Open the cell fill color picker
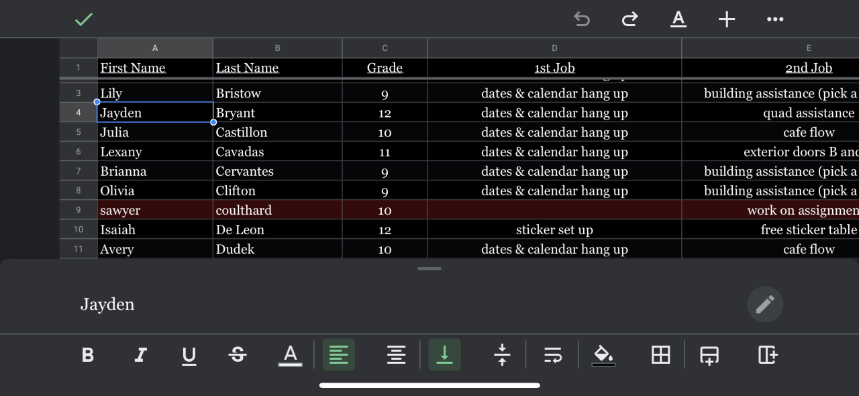859x396 pixels. click(603, 355)
